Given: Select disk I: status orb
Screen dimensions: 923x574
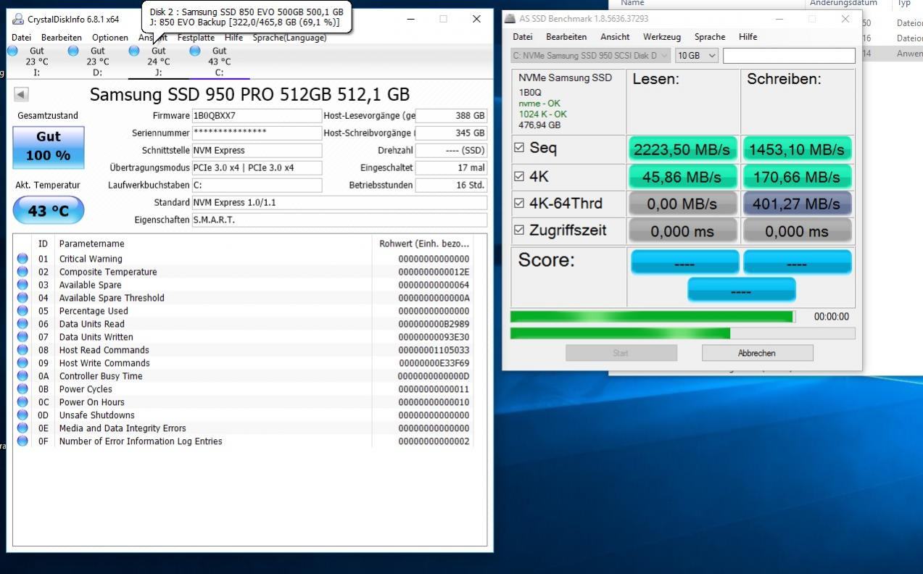Looking at the screenshot, I should 12,51.
